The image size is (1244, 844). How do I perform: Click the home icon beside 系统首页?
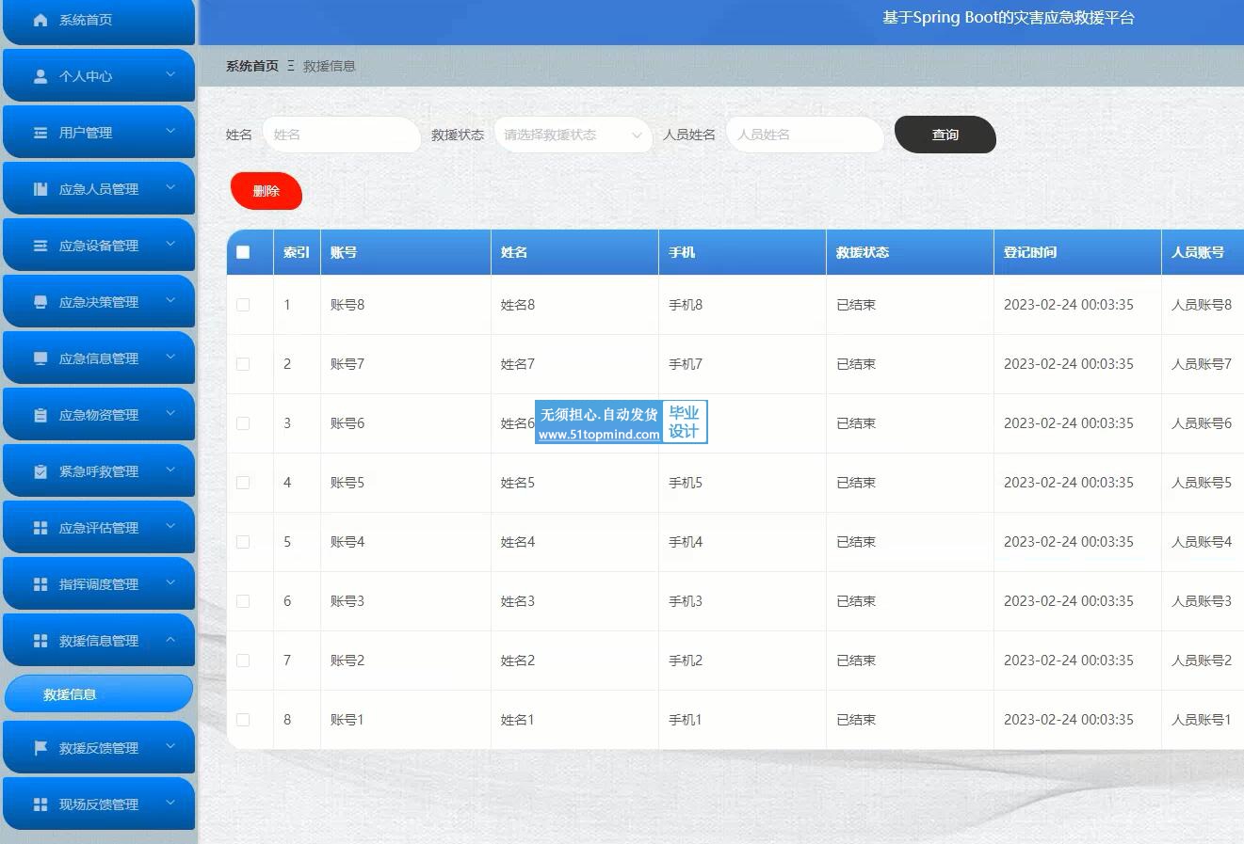pos(40,20)
